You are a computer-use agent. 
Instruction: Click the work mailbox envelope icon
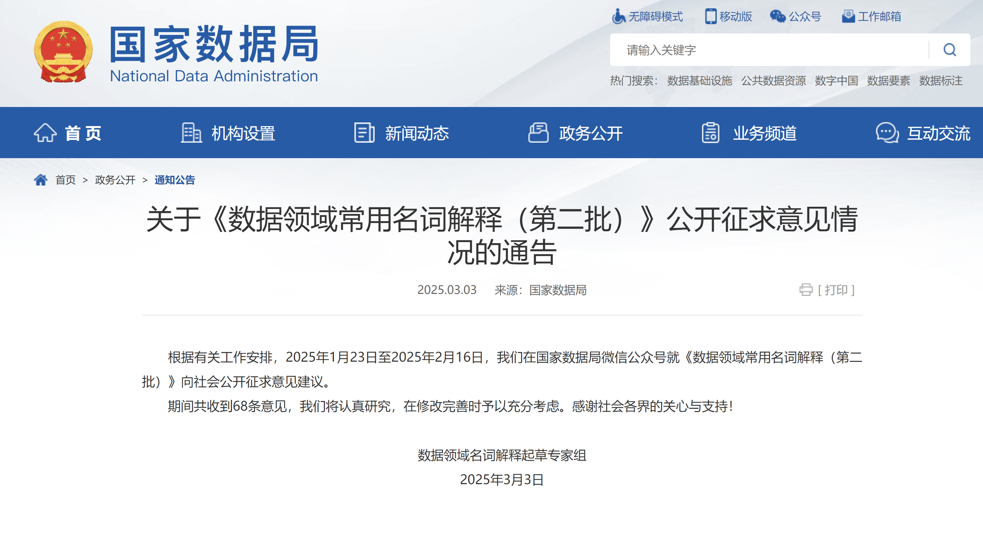848,17
